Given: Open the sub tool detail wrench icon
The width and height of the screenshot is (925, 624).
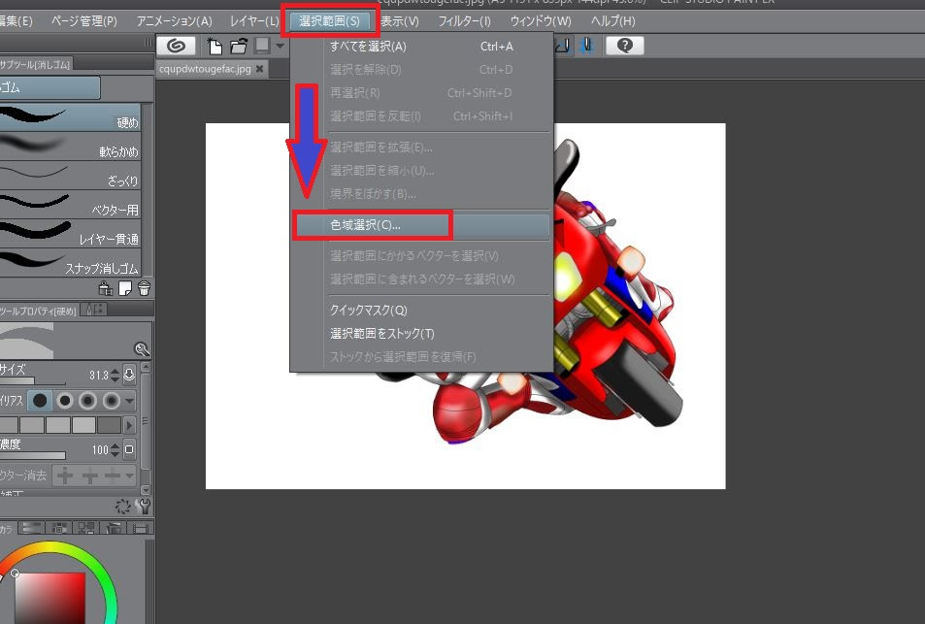Looking at the screenshot, I should pos(143,506).
